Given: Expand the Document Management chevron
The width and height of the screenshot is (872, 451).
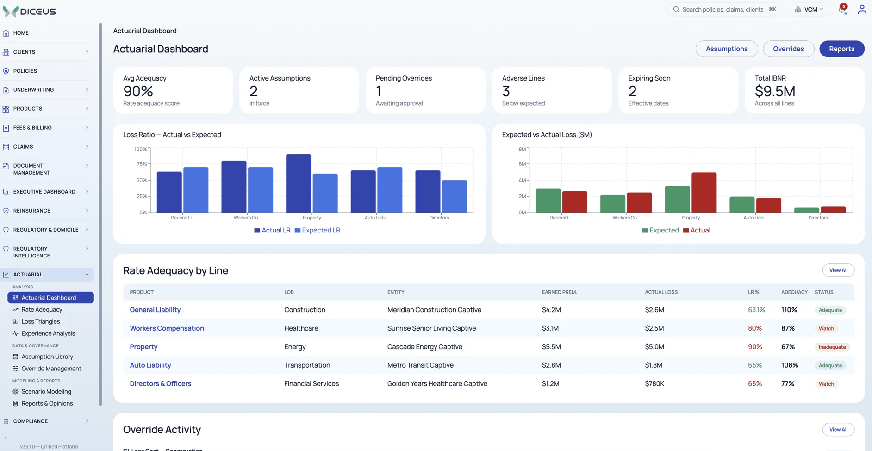Looking at the screenshot, I should click(87, 166).
